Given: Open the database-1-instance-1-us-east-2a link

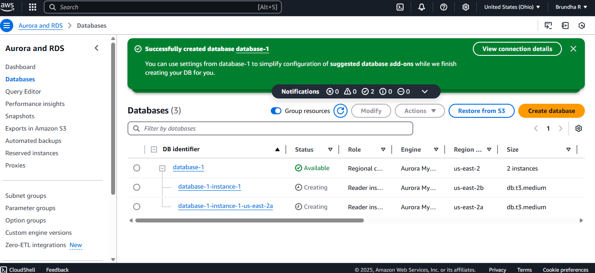Looking at the screenshot, I should (225, 206).
